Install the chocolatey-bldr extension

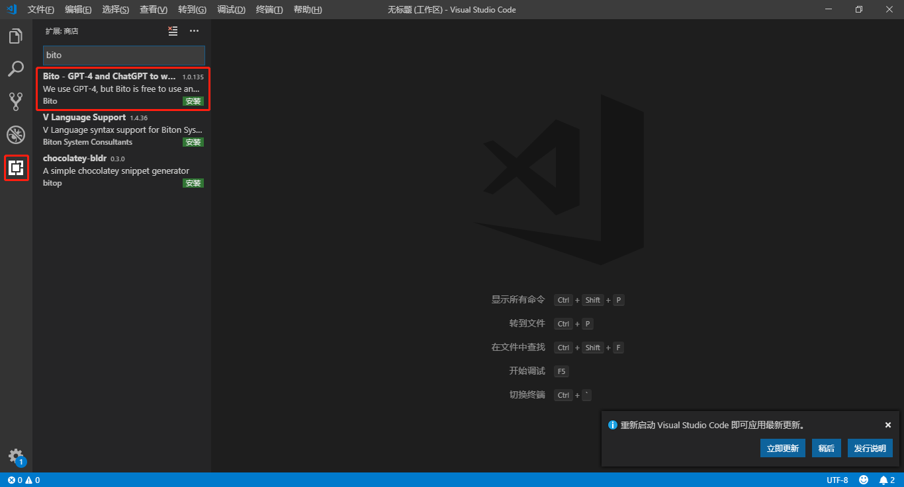click(x=193, y=183)
